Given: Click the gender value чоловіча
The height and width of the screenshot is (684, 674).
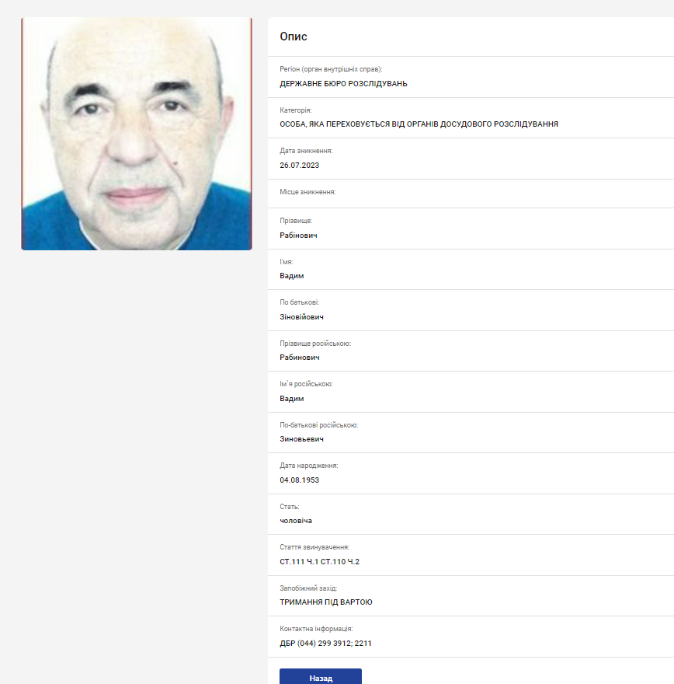Looking at the screenshot, I should 296,521.
